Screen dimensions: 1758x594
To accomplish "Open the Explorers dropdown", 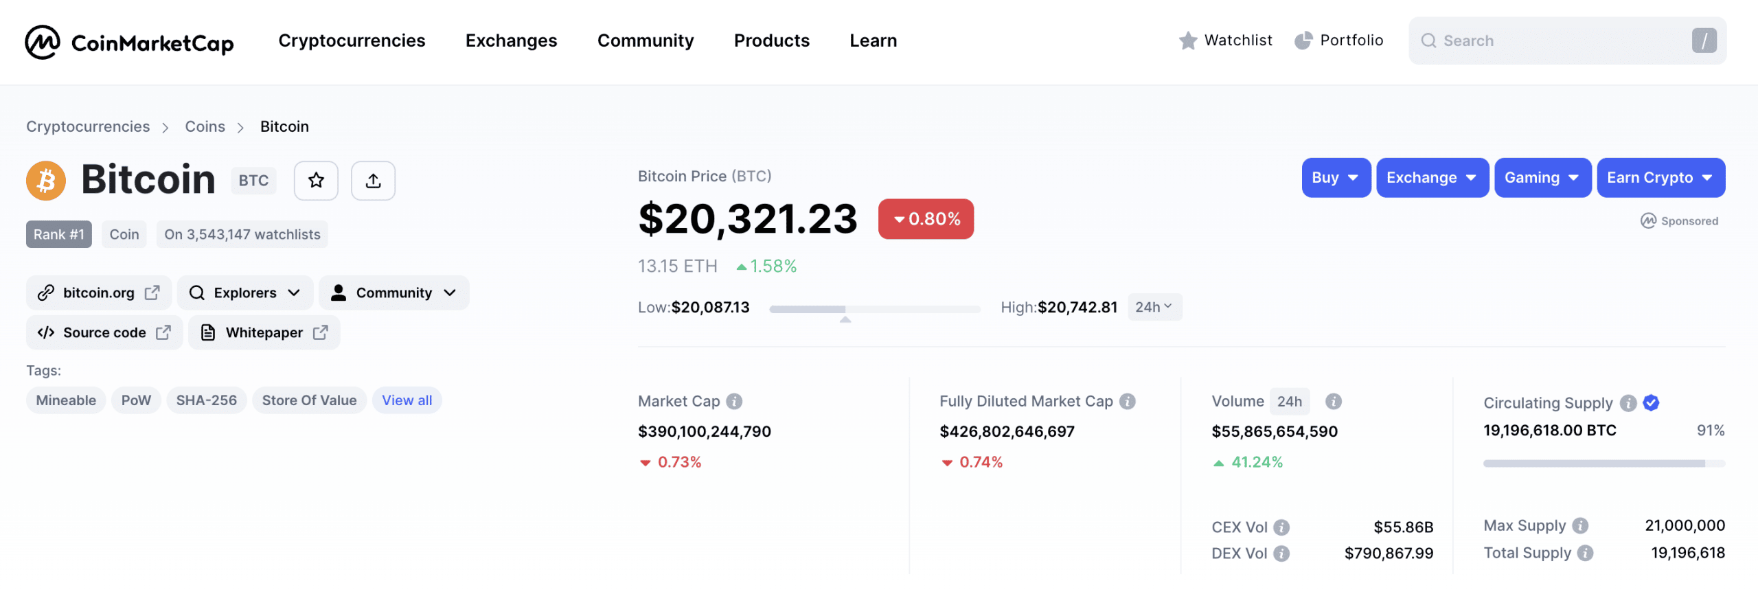I will coord(244,293).
